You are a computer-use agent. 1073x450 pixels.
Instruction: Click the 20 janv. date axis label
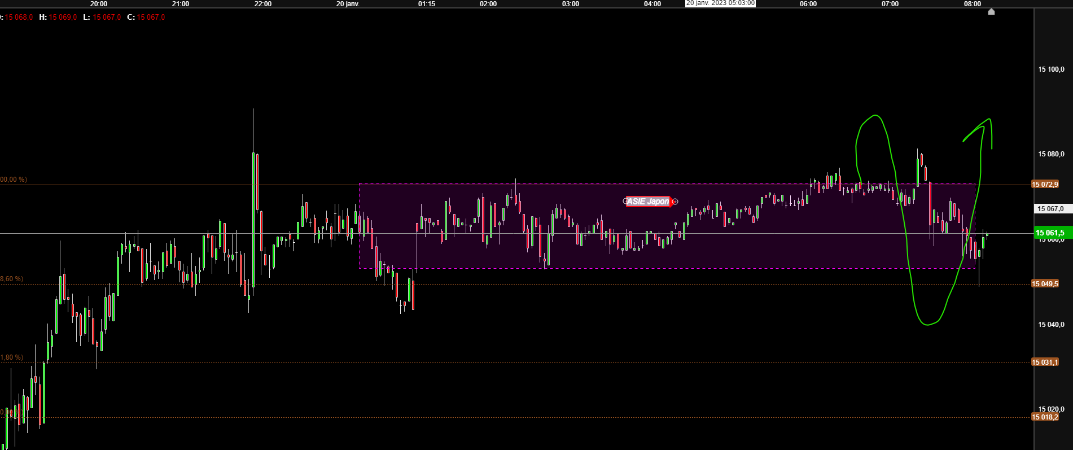(348, 4)
